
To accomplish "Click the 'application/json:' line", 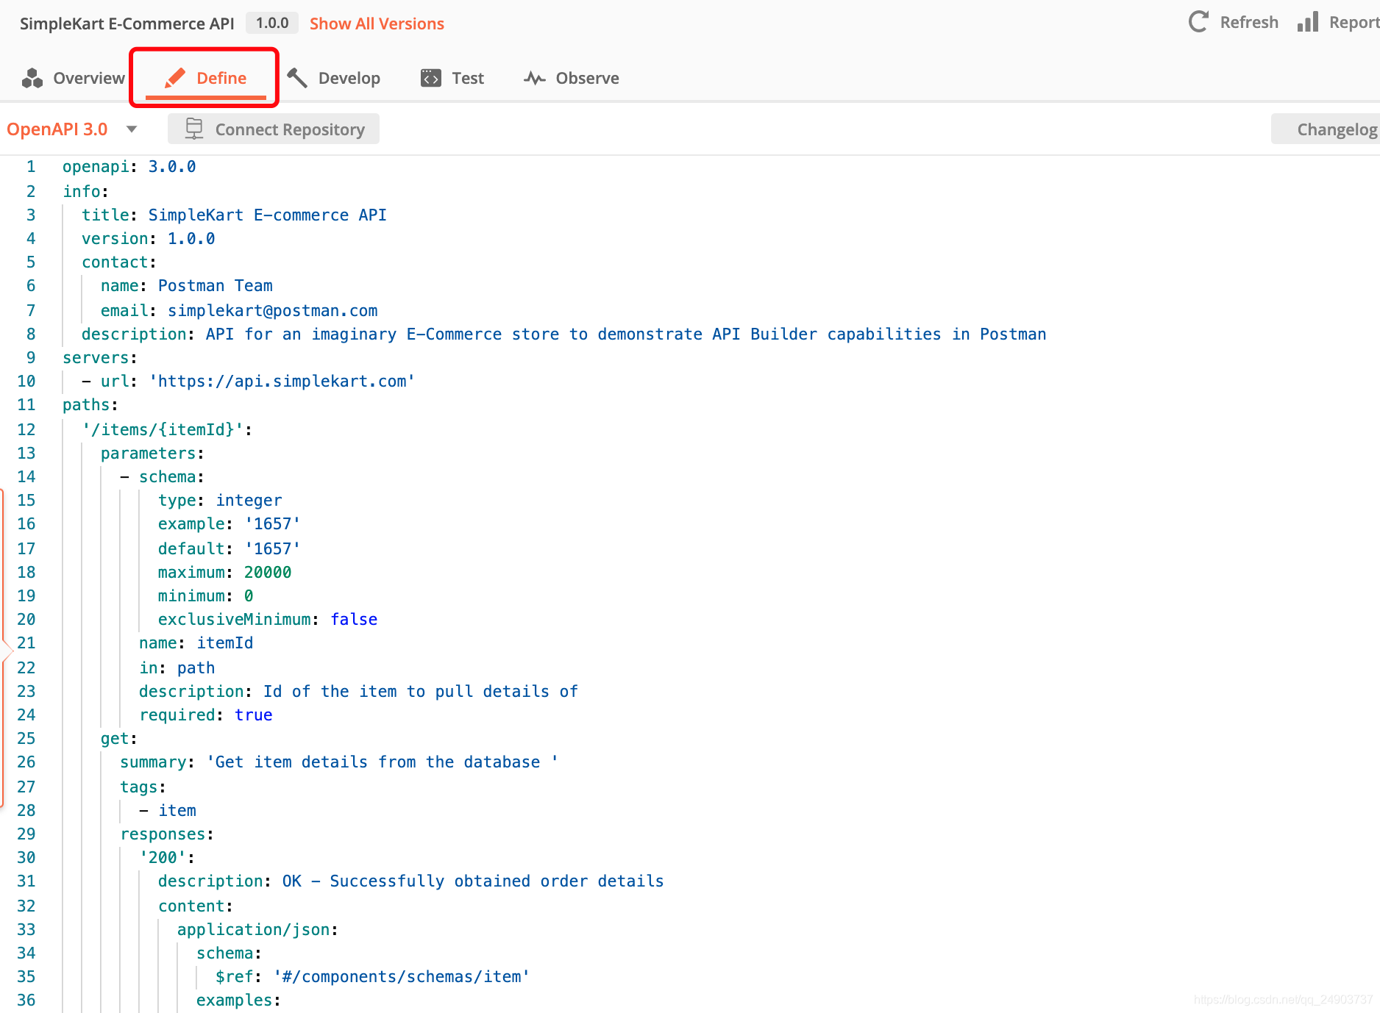I will coord(257,929).
